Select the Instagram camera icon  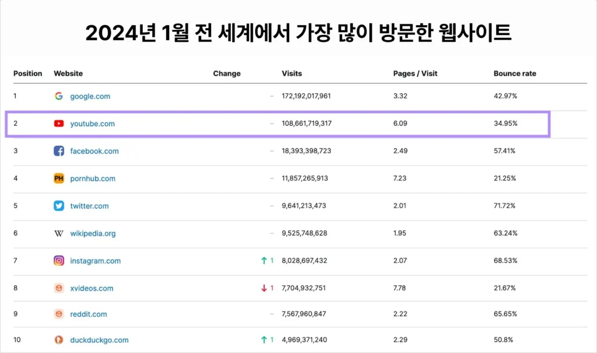[59, 261]
